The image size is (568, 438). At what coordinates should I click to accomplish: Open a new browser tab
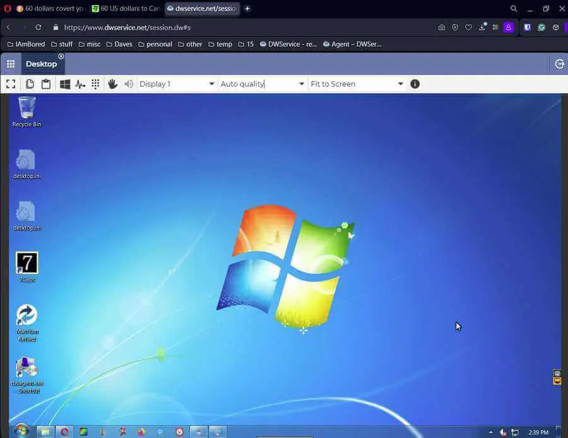click(247, 8)
